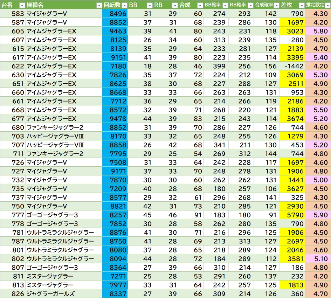
Task: Select yellow difference cell 3581
Action: coord(292,259)
